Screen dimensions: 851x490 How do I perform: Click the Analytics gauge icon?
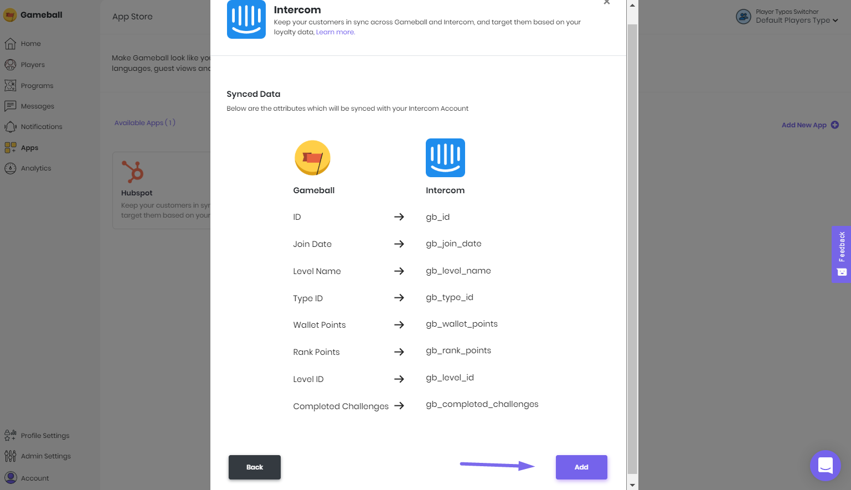(x=10, y=168)
